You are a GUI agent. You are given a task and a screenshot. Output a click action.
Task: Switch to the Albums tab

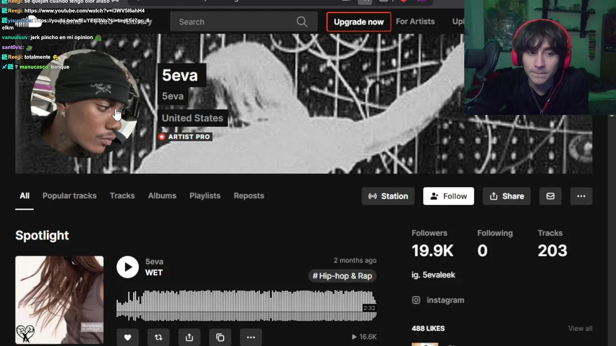(162, 196)
